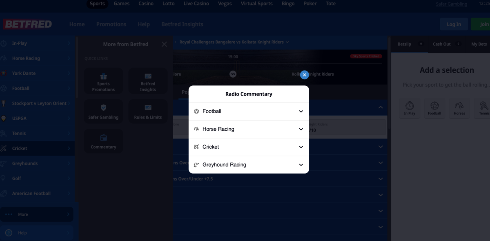This screenshot has width=490, height=241.
Task: Open Football in the sidebar
Action: click(37, 88)
